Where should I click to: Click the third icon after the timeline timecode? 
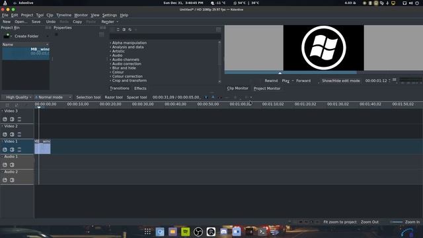coord(219,97)
